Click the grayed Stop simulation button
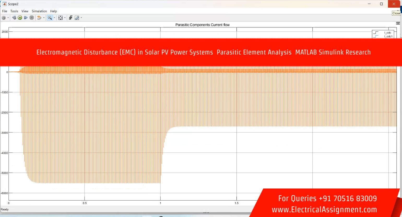Image resolution: width=402 pixels, height=217 pixels. [32, 18]
